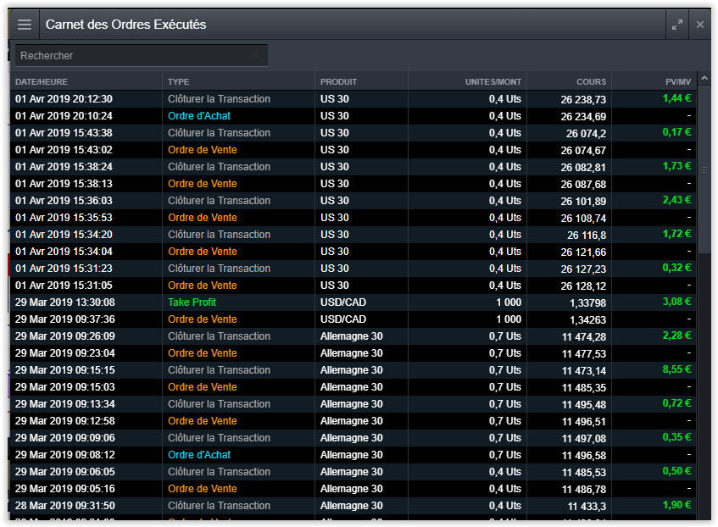
Task: Select row 29 Mar 2019 09:12:58
Action: pos(353,421)
